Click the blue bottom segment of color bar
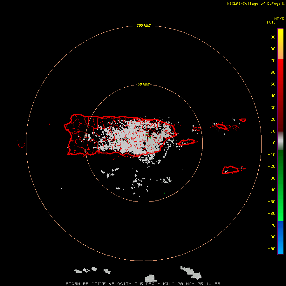The image size is (286, 286). [x=281, y=238]
